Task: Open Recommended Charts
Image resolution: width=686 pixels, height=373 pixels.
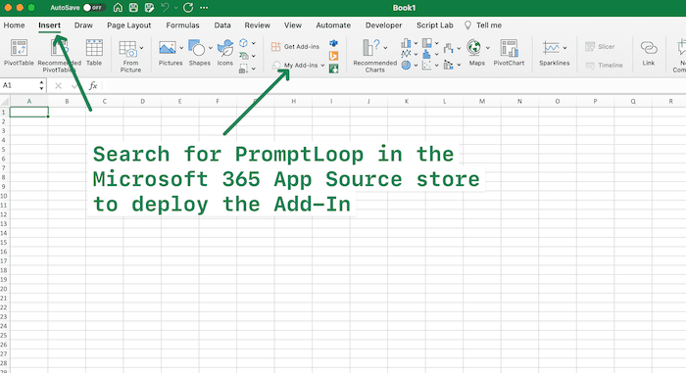Action: [x=375, y=55]
